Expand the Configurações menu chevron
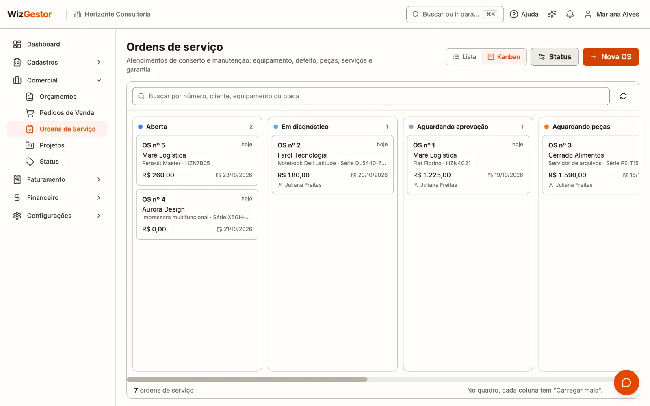The height and width of the screenshot is (406, 650). pyautogui.click(x=99, y=216)
